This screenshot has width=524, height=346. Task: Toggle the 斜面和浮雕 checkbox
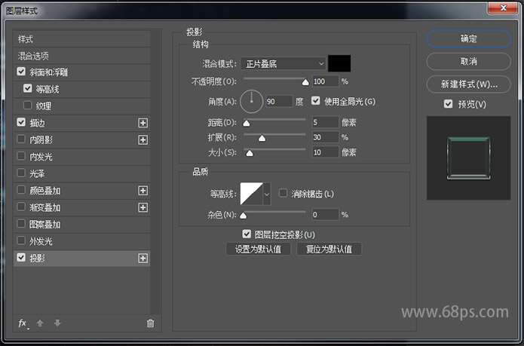tap(21, 72)
